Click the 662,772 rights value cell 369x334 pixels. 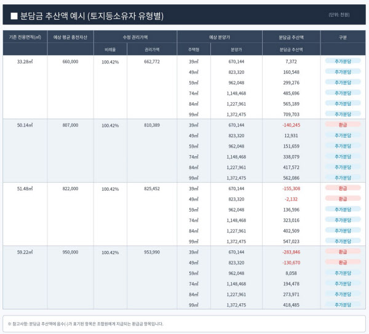coord(152,62)
